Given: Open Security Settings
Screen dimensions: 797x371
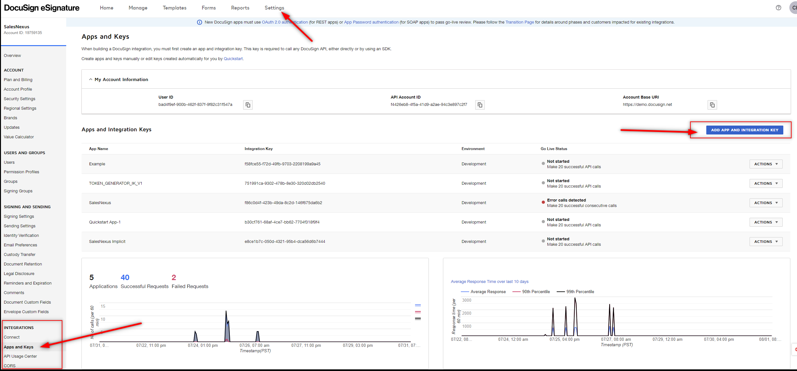Looking at the screenshot, I should tap(19, 99).
